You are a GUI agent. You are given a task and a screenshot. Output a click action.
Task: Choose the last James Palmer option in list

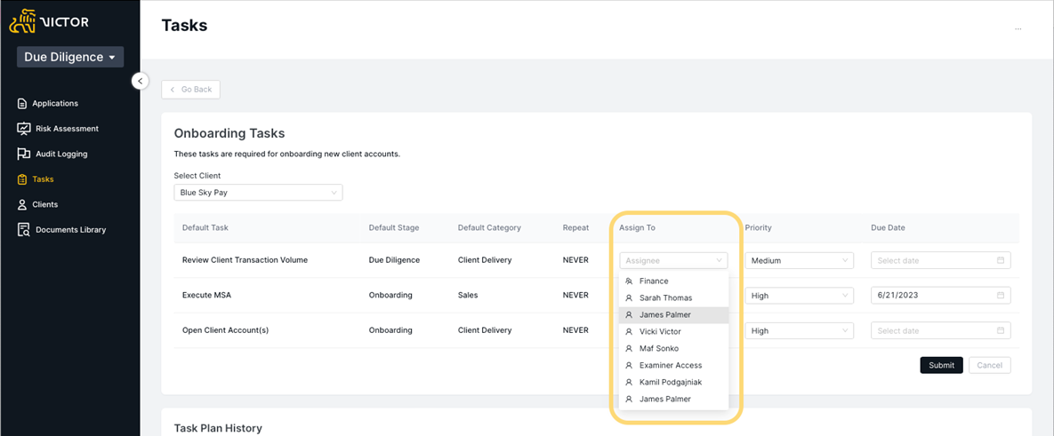tap(673, 399)
